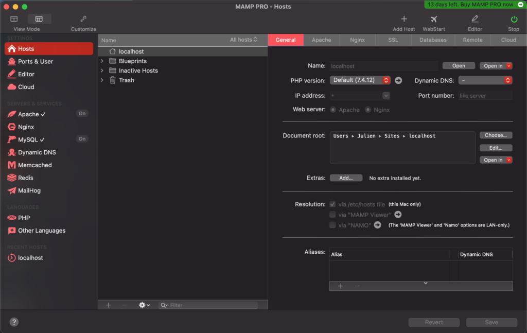
Task: Switch to the first View Mode layout icon
Action: click(x=14, y=19)
